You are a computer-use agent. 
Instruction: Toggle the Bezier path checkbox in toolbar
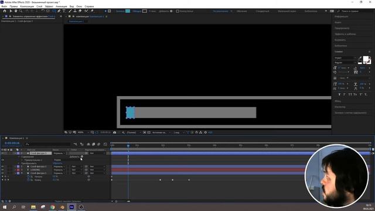tap(178, 11)
